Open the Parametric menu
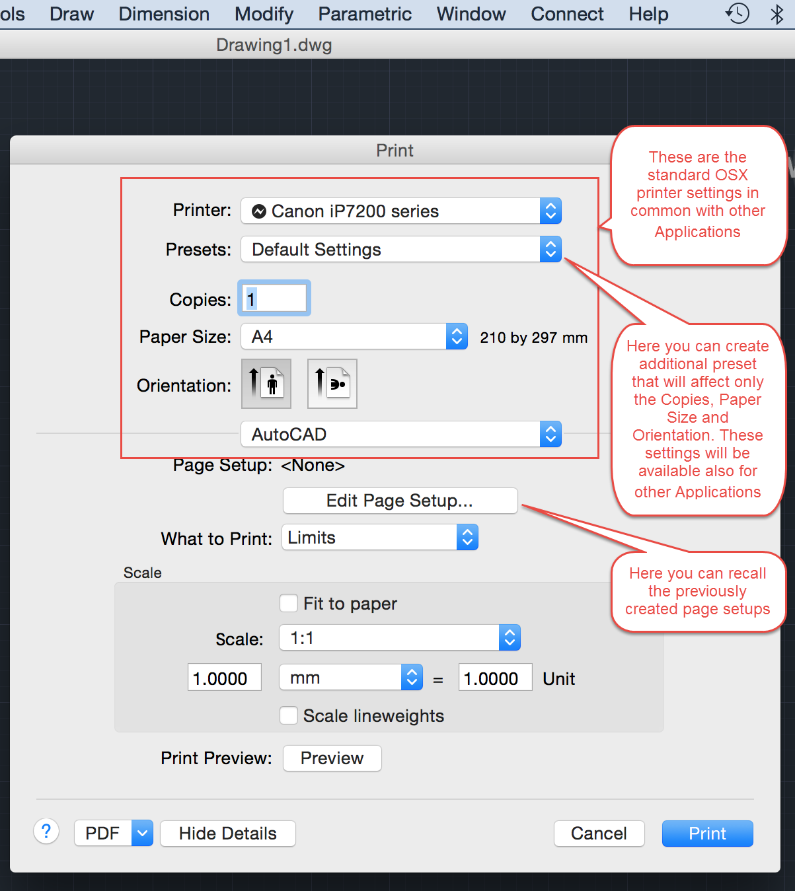The image size is (795, 891). point(364,14)
